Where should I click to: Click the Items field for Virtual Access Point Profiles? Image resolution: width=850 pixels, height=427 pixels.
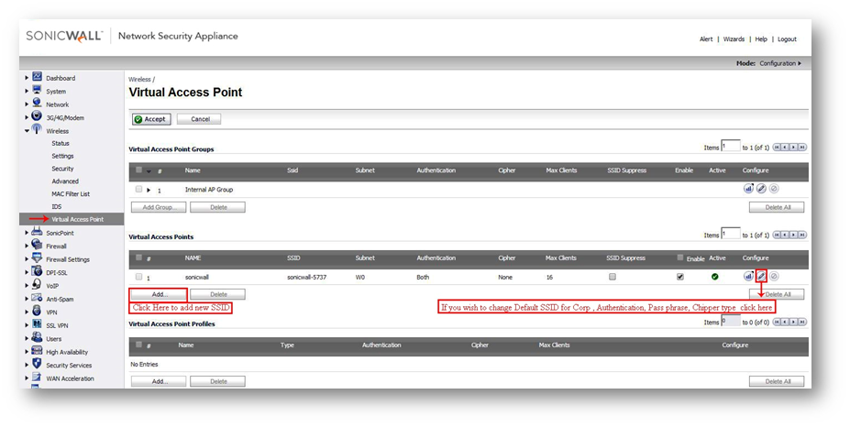tap(730, 321)
